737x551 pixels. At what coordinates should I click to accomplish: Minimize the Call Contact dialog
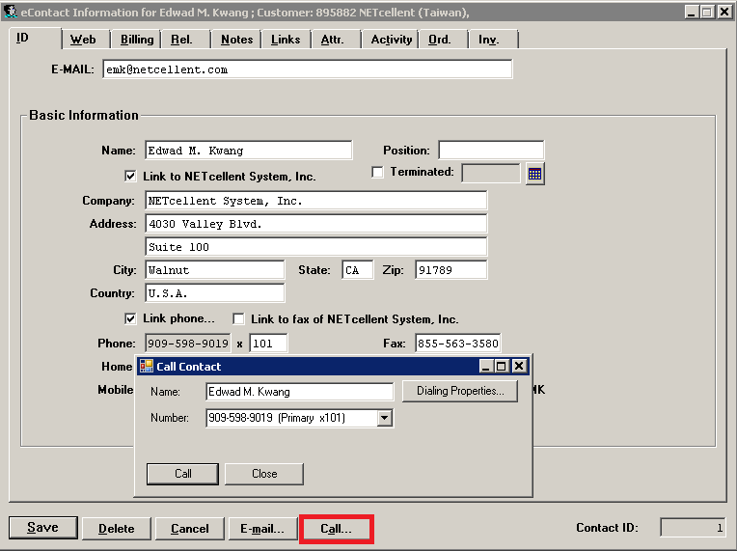click(486, 367)
